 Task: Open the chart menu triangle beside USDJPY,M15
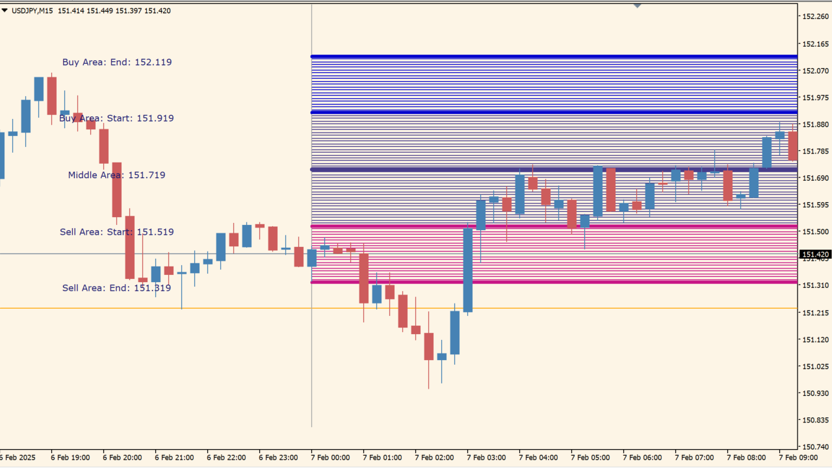[x=5, y=10]
